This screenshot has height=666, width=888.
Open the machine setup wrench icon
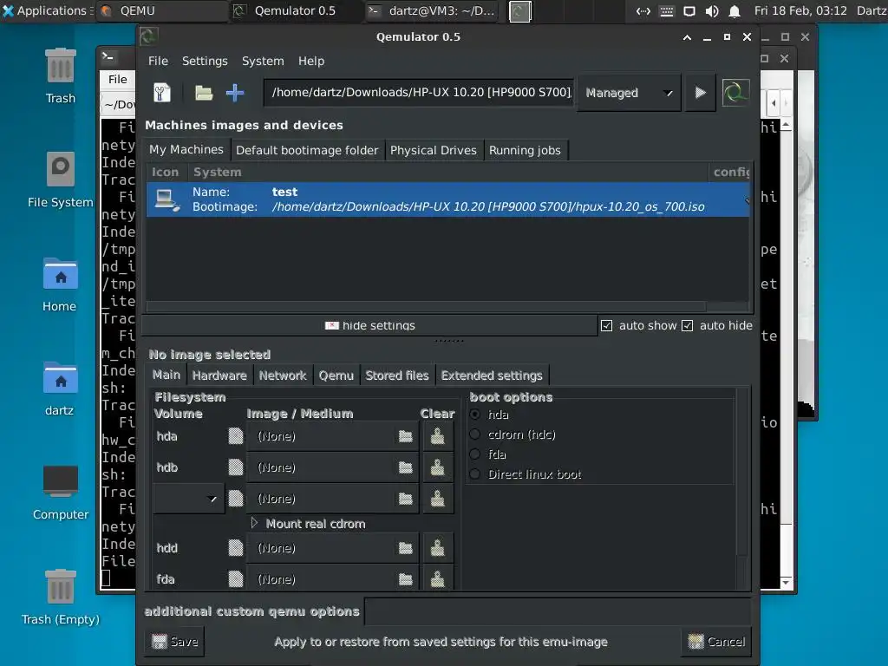coord(162,92)
